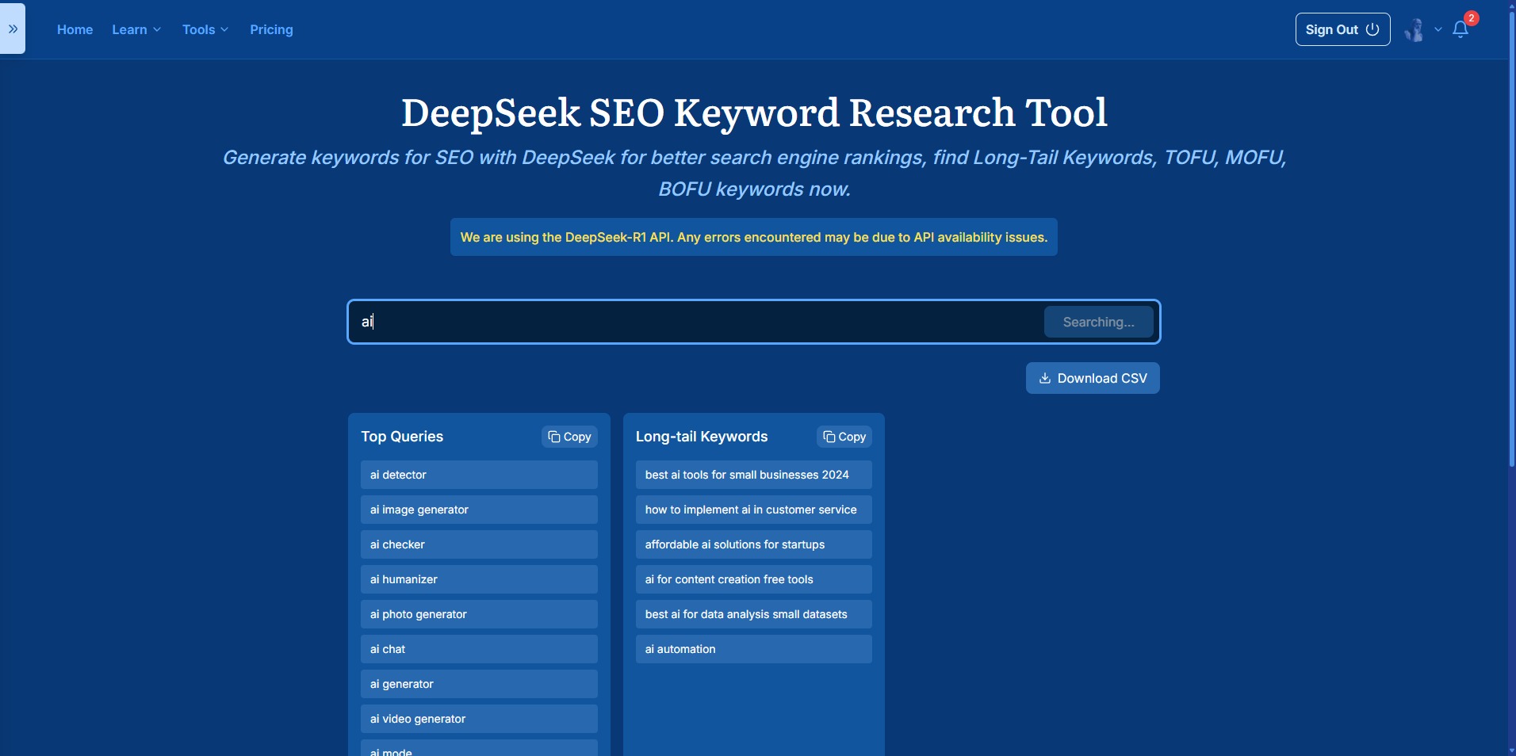This screenshot has width=1516, height=756.
Task: Select the 'ai checker' query
Action: [x=479, y=544]
